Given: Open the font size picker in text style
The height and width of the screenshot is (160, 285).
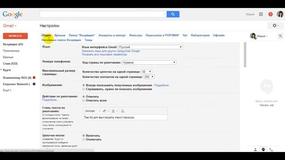Looking at the screenshot, I should (105, 111).
